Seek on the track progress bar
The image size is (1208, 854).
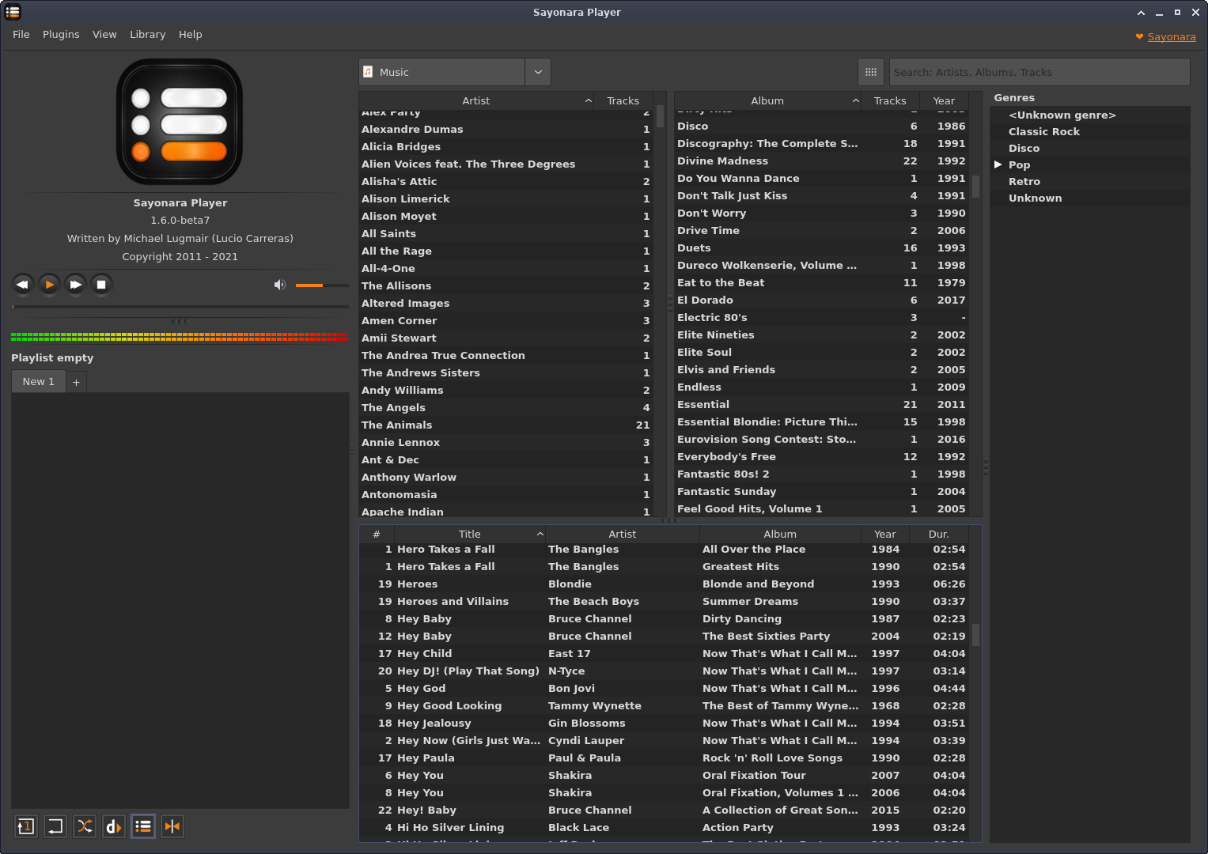click(180, 306)
